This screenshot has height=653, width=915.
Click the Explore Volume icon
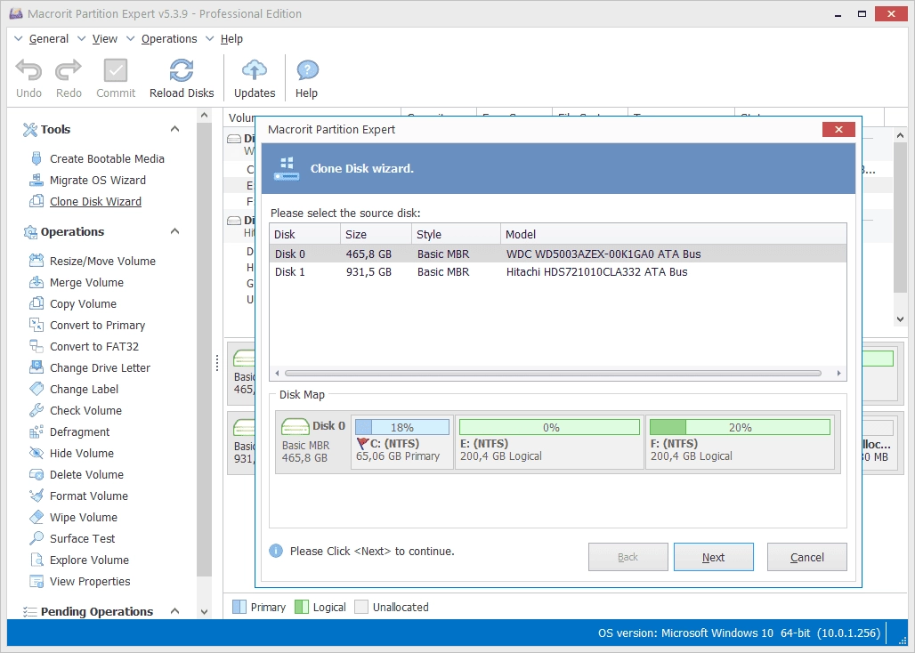[36, 560]
